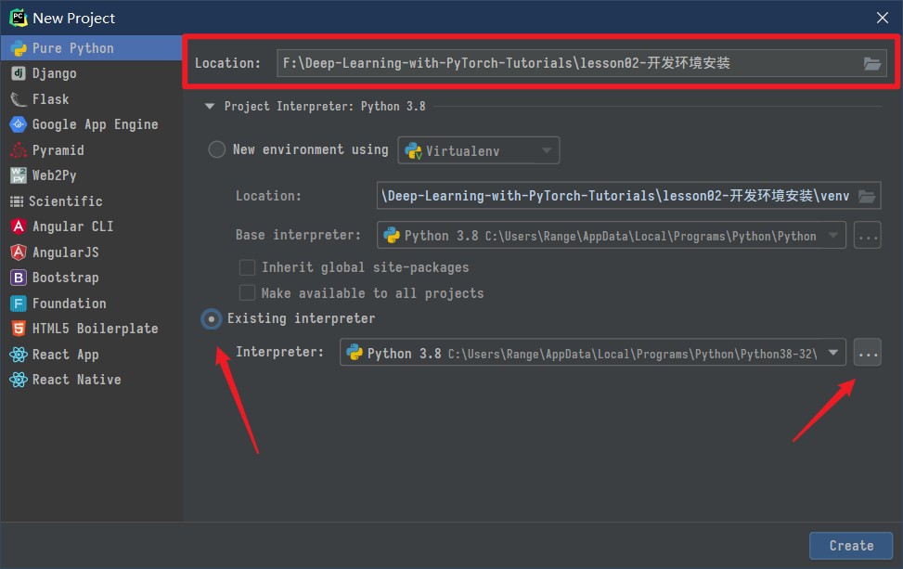Select HTML5 Boilerplate in project list

92,329
